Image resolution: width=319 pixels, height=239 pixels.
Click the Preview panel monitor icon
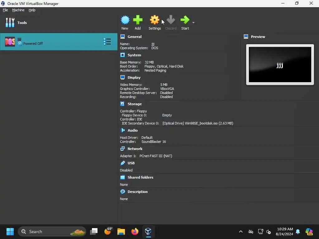[x=246, y=37]
